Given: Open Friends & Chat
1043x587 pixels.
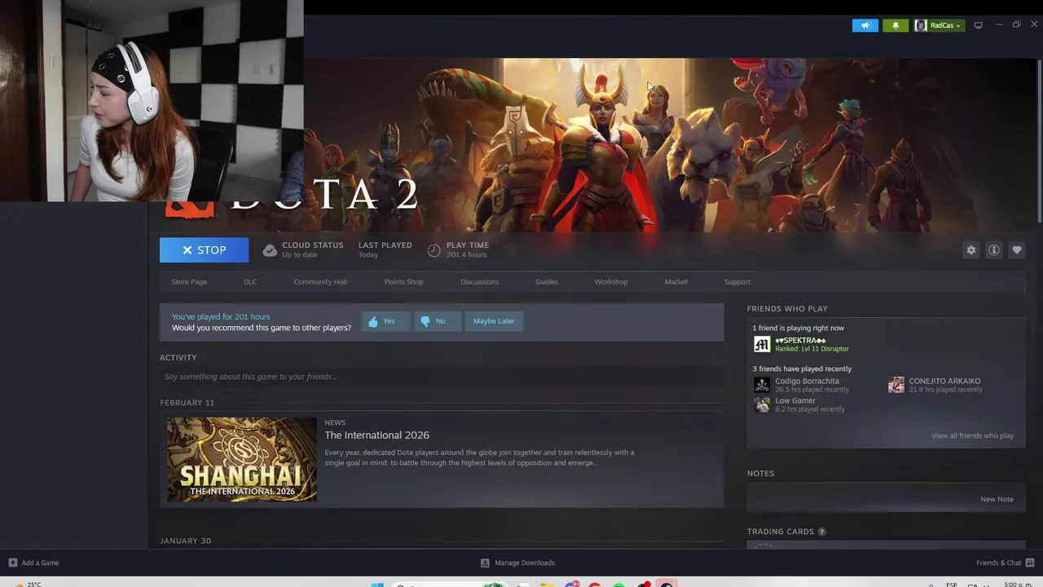Looking at the screenshot, I should point(1006,563).
